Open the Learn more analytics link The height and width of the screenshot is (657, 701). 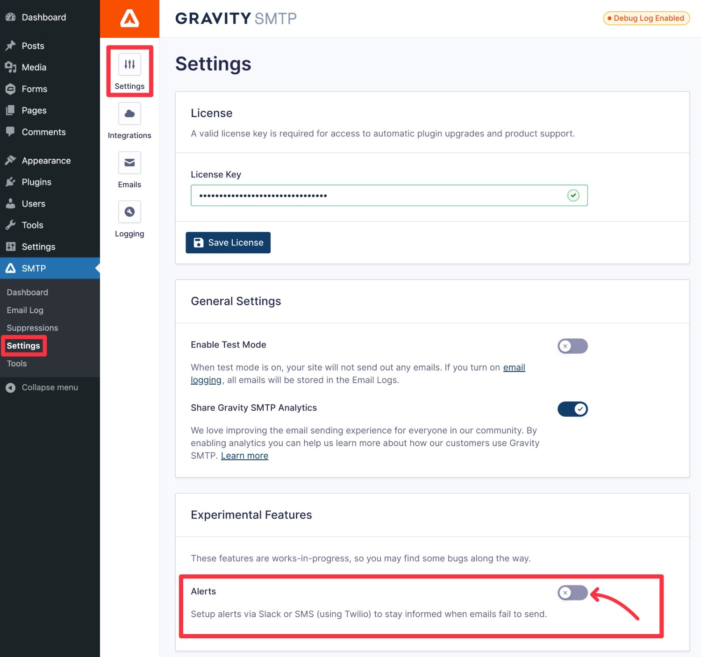[244, 456]
